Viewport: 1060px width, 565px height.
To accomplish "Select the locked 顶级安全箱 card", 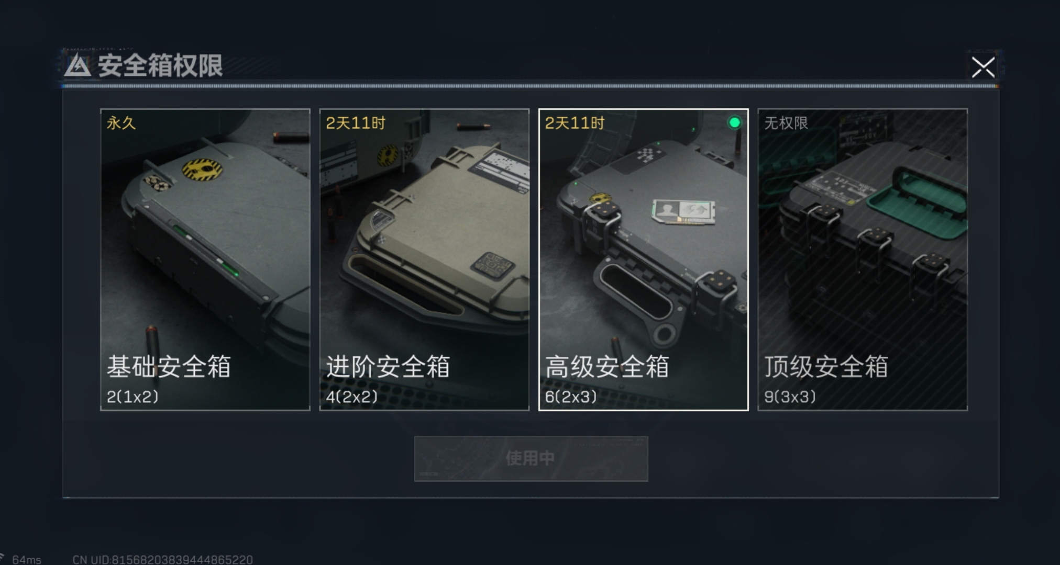I will point(863,259).
